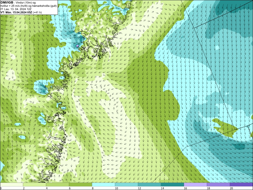Screen dimensions: 253x190
Task: Click the lavender 16–18 m/s legend swatch
Action: (x=195, y=184)
